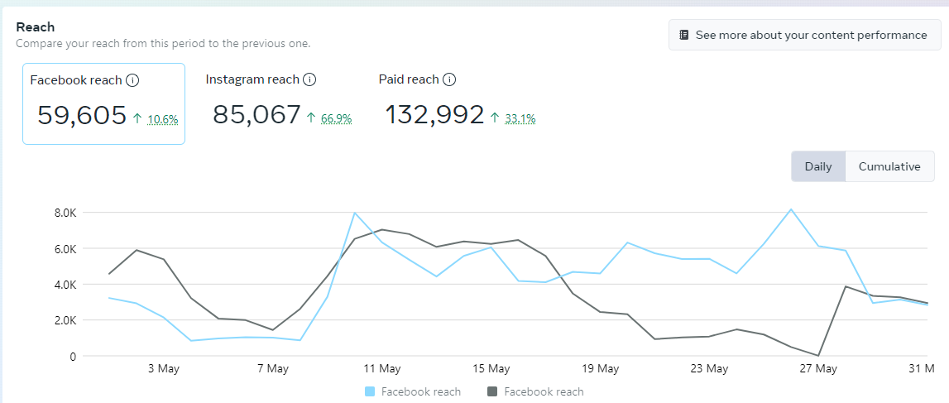
Task: Click the light blue legend swatch
Action: pos(370,392)
